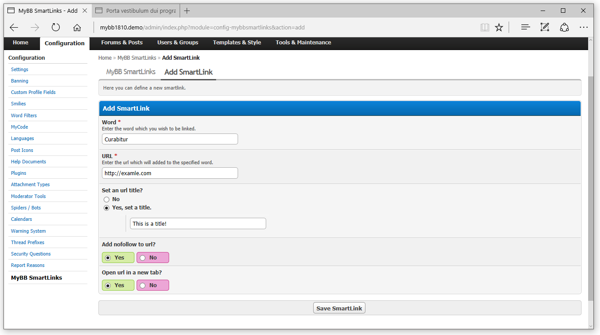The width and height of the screenshot is (600, 335).
Task: Open reading view book icon
Action: tap(484, 28)
